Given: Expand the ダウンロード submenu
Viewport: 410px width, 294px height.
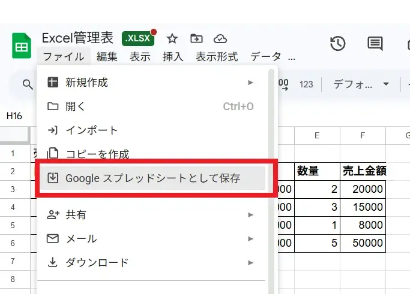Looking at the screenshot, I should coord(152,263).
